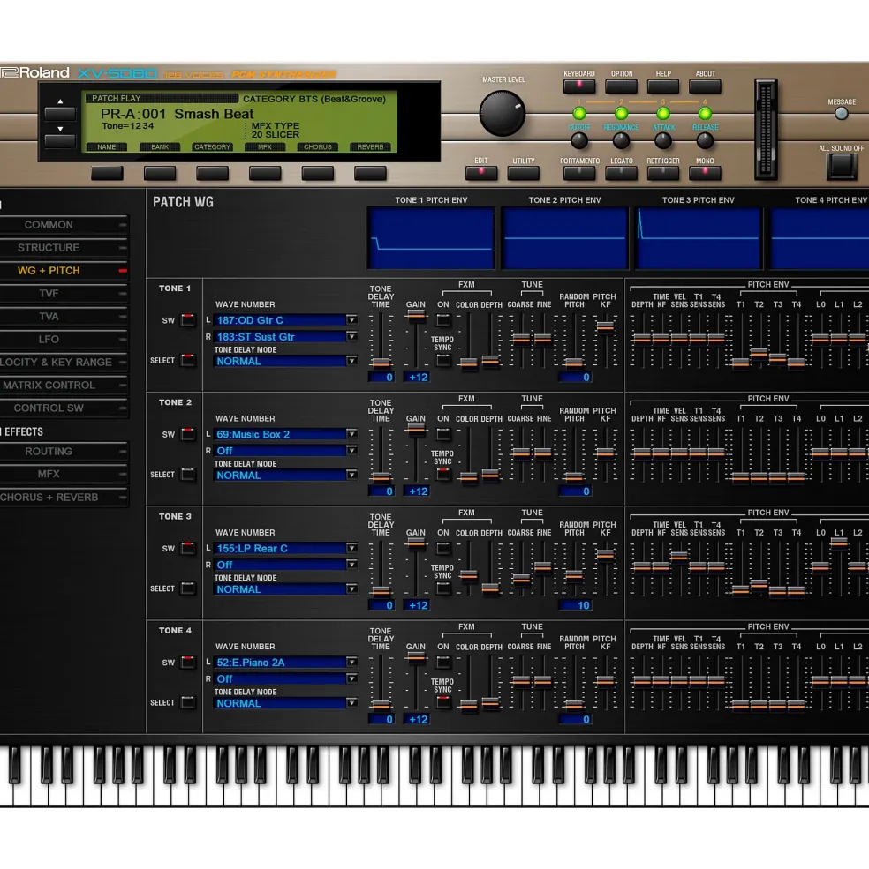The height and width of the screenshot is (869, 869).
Task: Click Tone 1 Gain slider handle
Action: tap(416, 315)
